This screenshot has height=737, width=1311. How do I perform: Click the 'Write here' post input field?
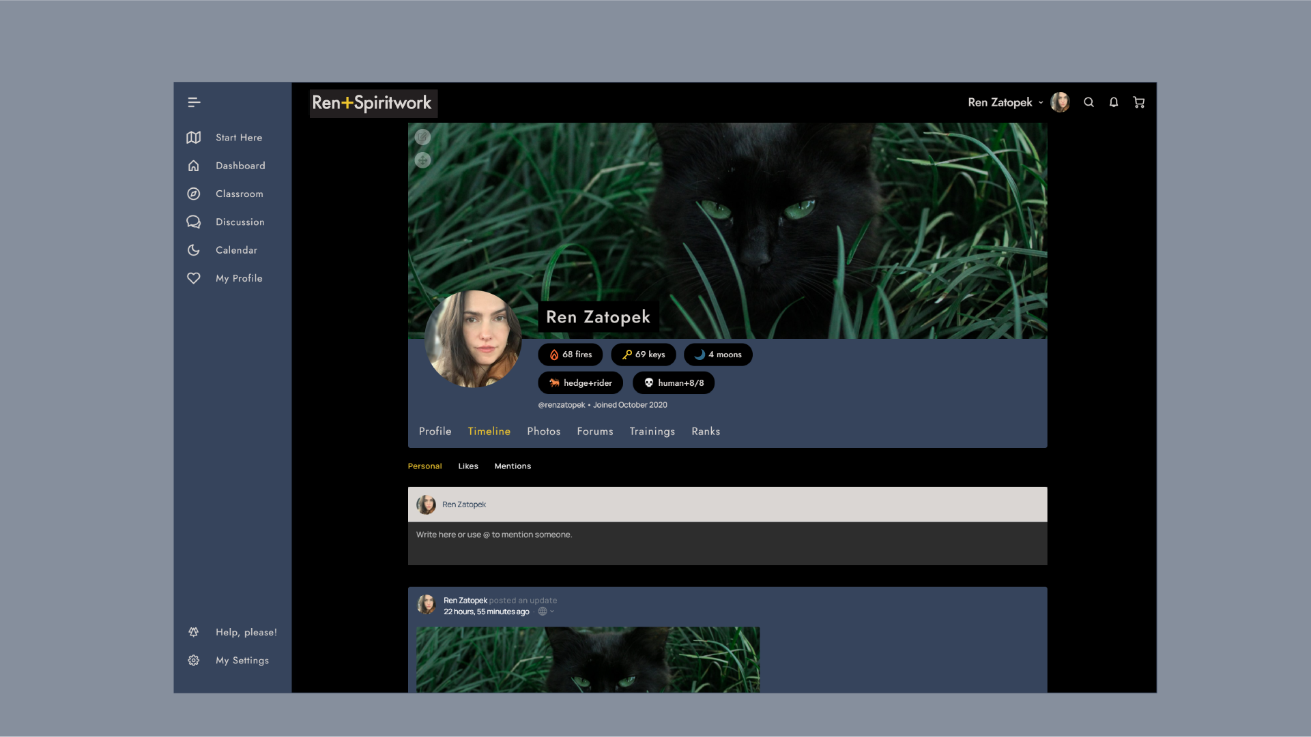pyautogui.click(x=727, y=543)
